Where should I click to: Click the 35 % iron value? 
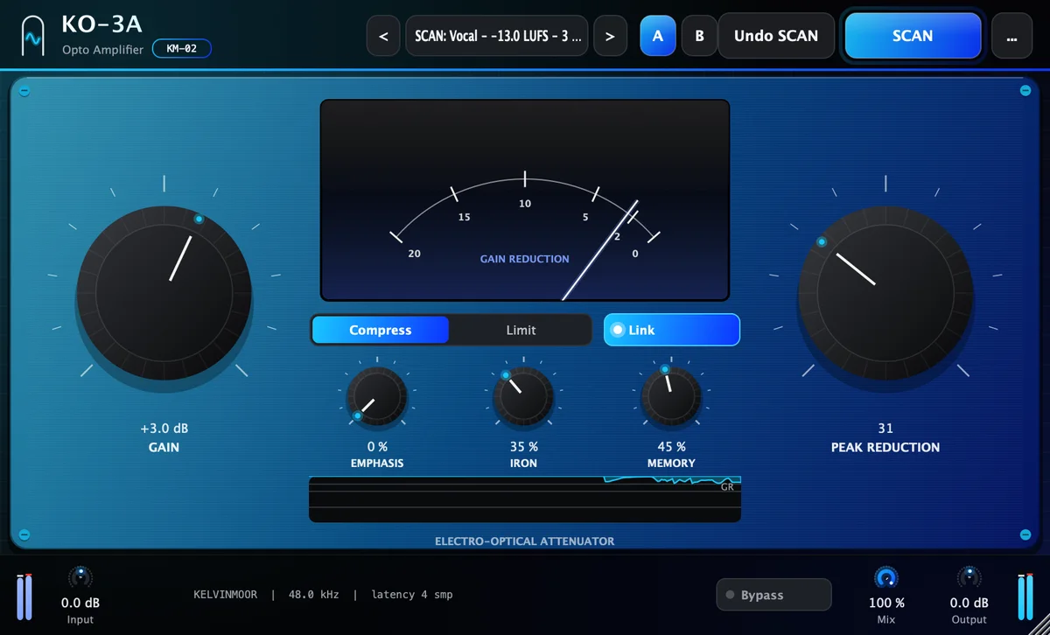coord(523,447)
